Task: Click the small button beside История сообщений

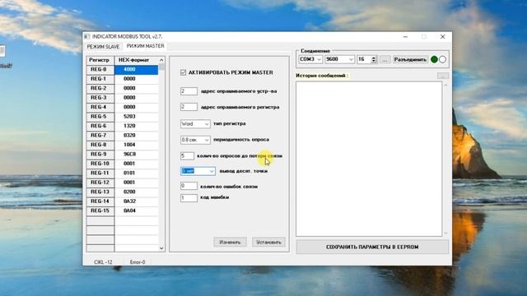Action: pyautogui.click(x=443, y=76)
